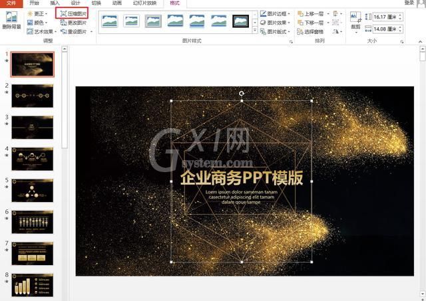The image size is (426, 301).
Task: Apply the second picture style thumbnail
Action: tap(132, 21)
